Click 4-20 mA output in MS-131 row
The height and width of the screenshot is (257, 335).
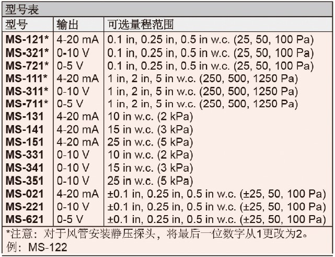pos(78,116)
